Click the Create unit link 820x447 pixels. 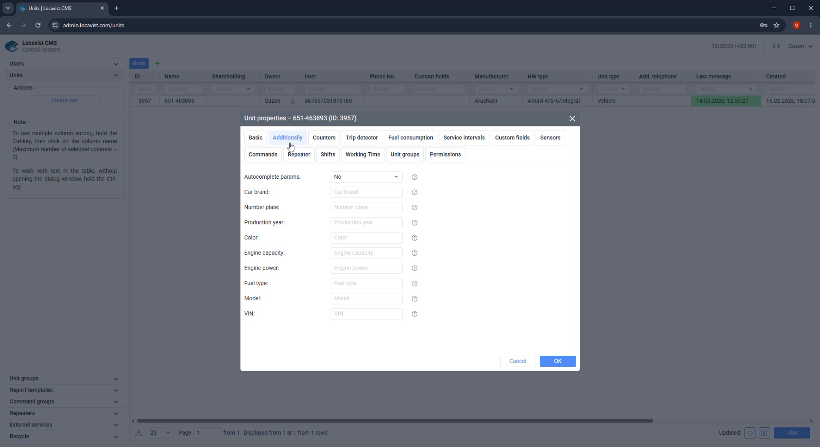(64, 101)
